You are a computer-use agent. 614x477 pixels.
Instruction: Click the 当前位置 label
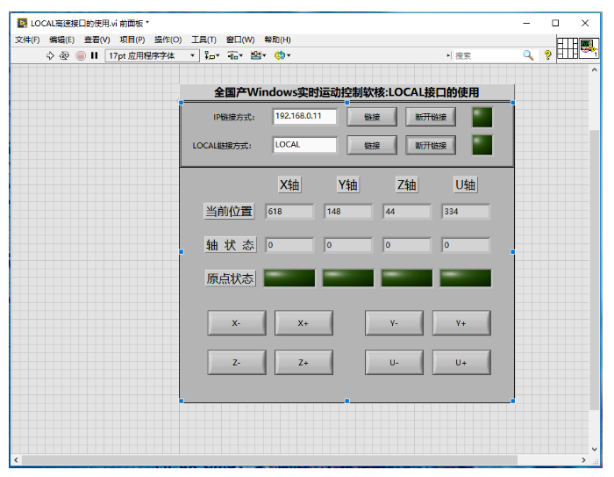229,212
